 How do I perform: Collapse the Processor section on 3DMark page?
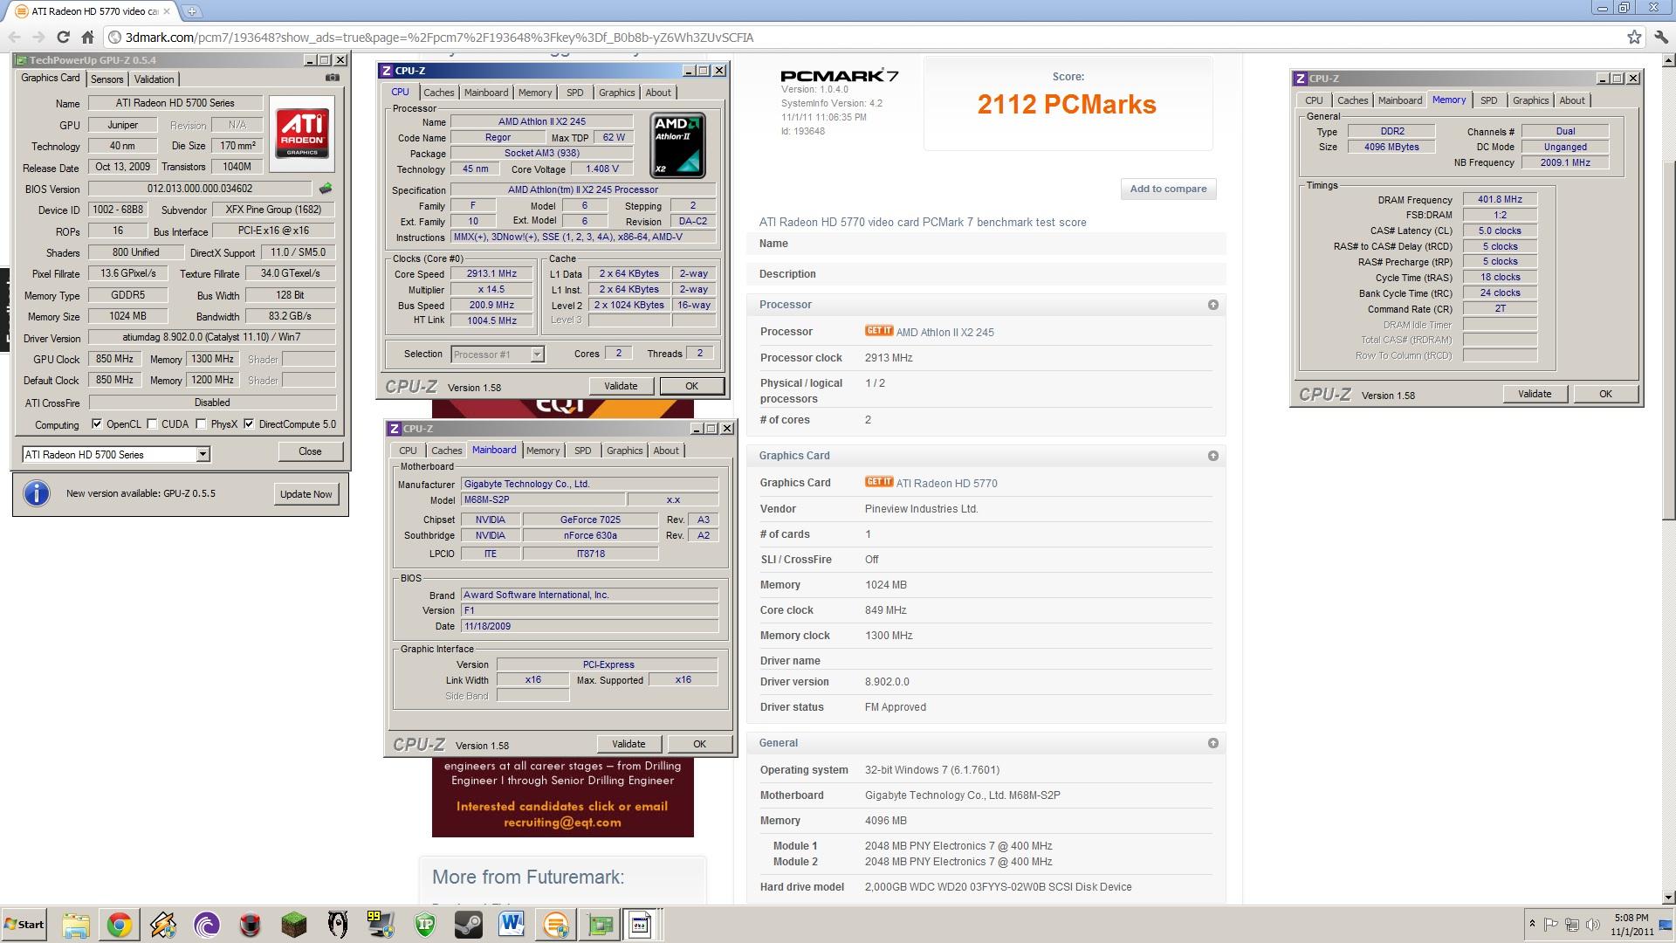[x=1212, y=305]
